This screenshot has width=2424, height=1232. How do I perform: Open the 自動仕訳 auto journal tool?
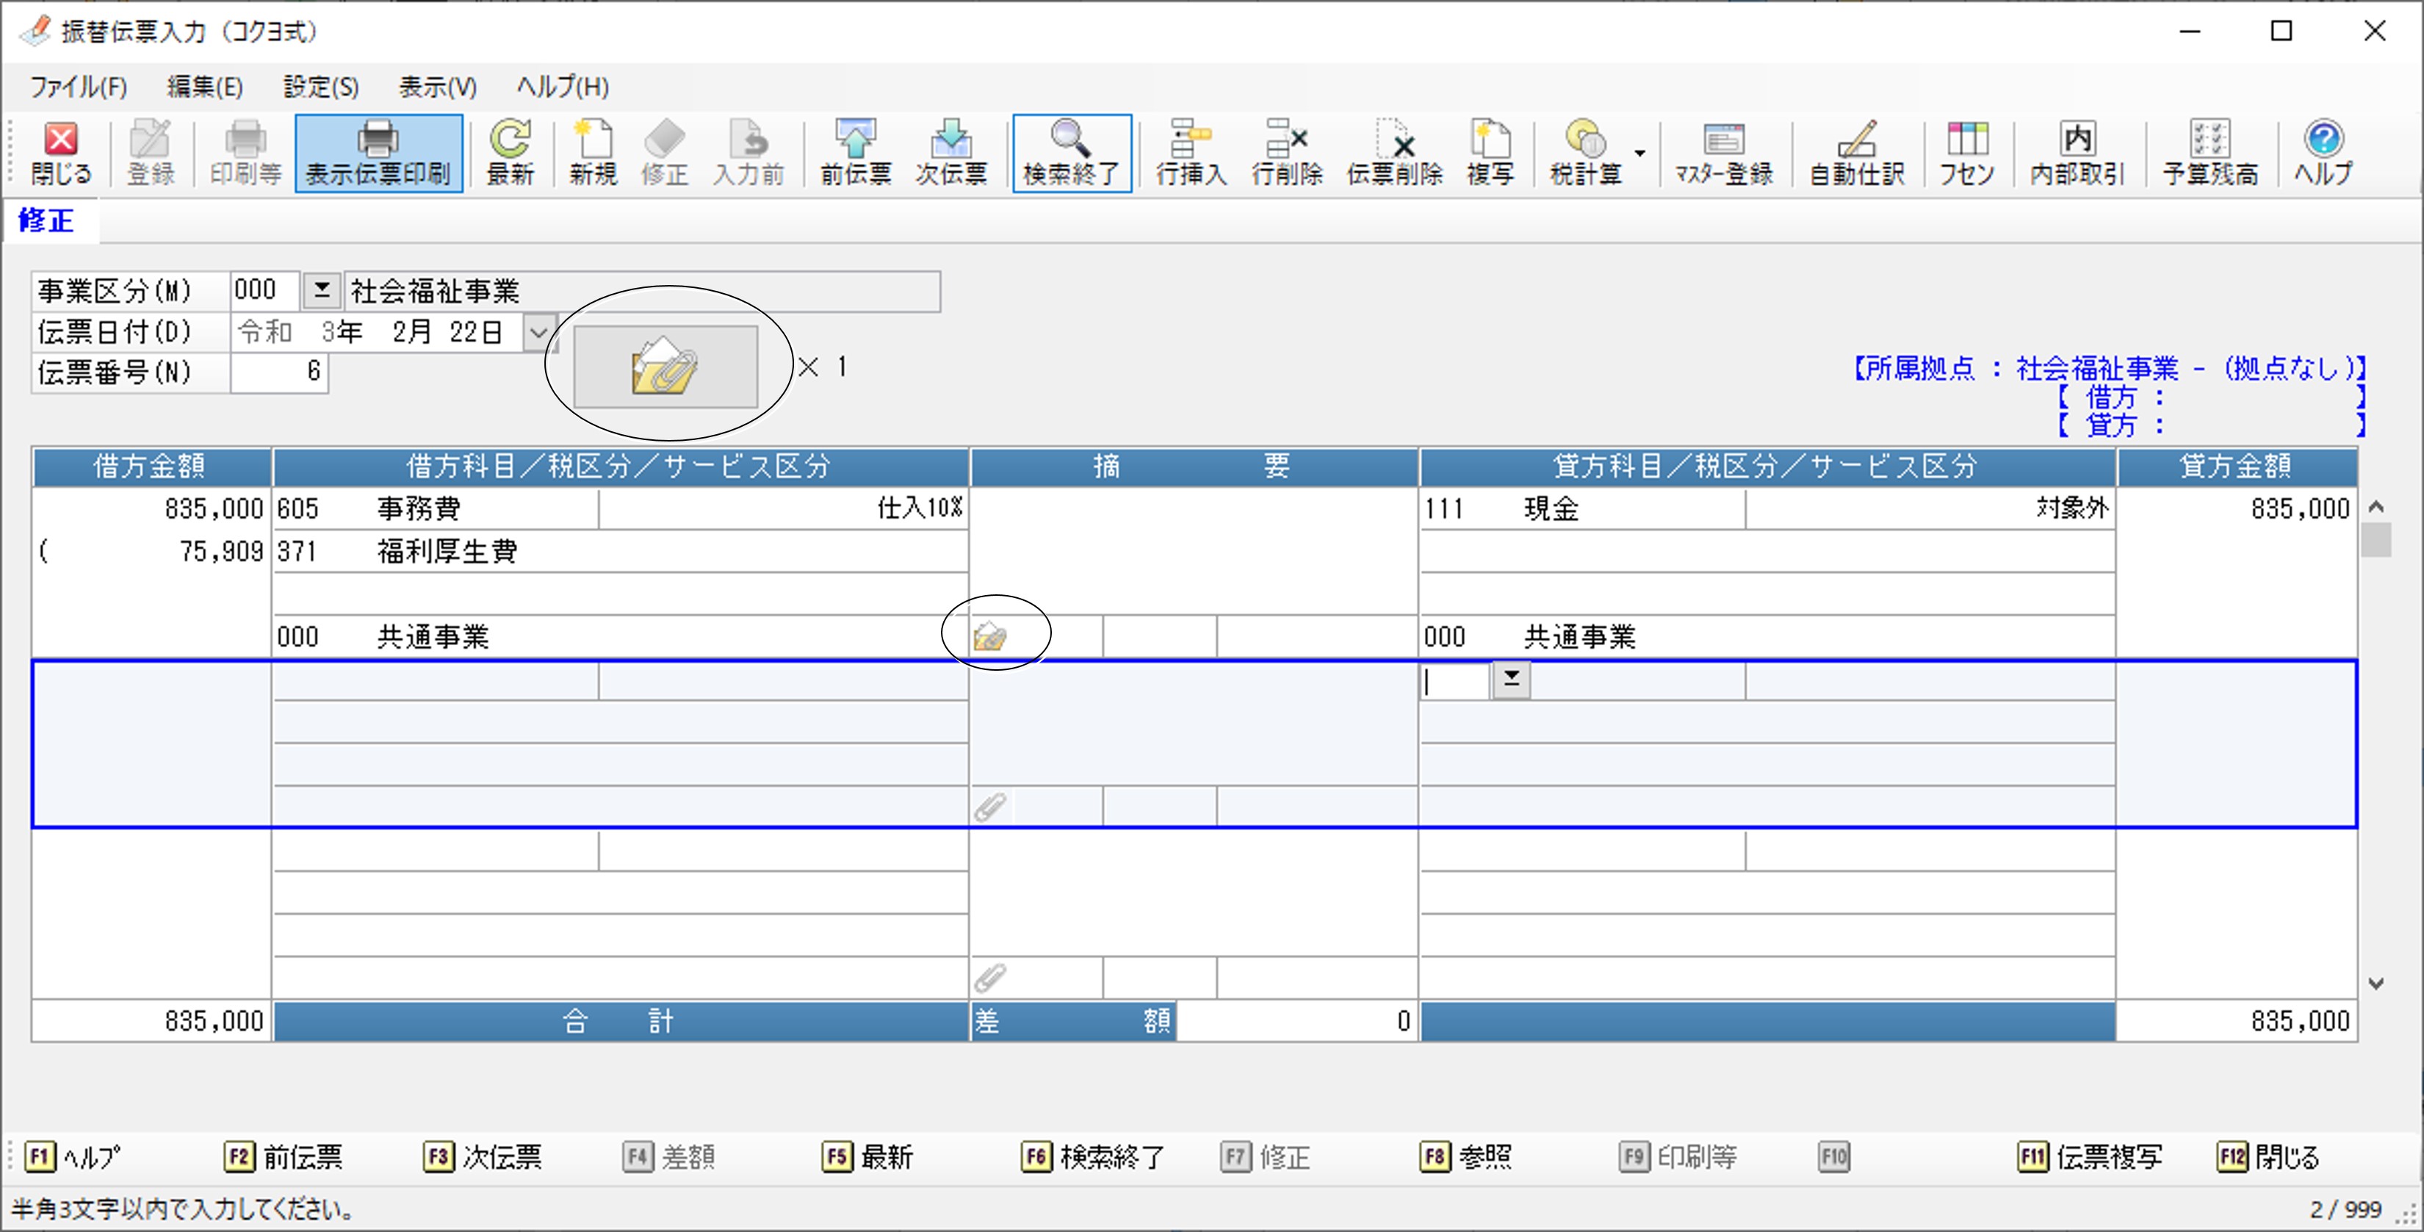point(1855,153)
